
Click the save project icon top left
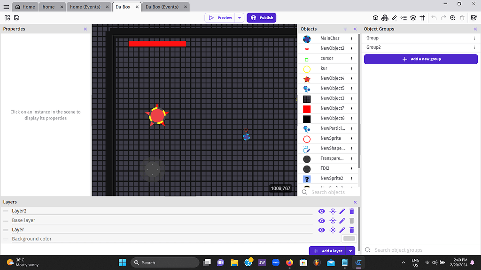[x=16, y=17]
